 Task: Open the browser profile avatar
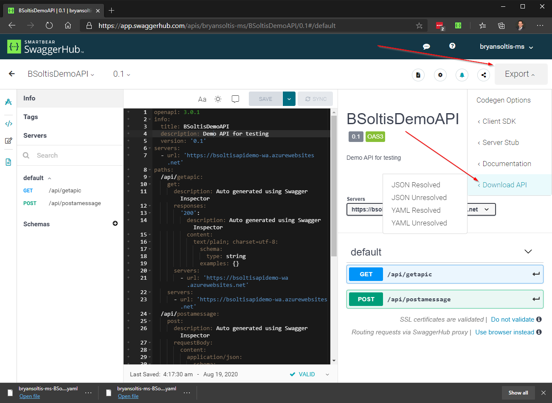point(521,25)
